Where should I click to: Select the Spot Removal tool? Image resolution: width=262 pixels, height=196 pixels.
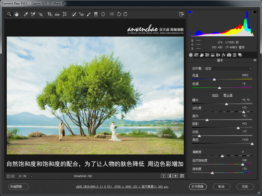(74, 14)
